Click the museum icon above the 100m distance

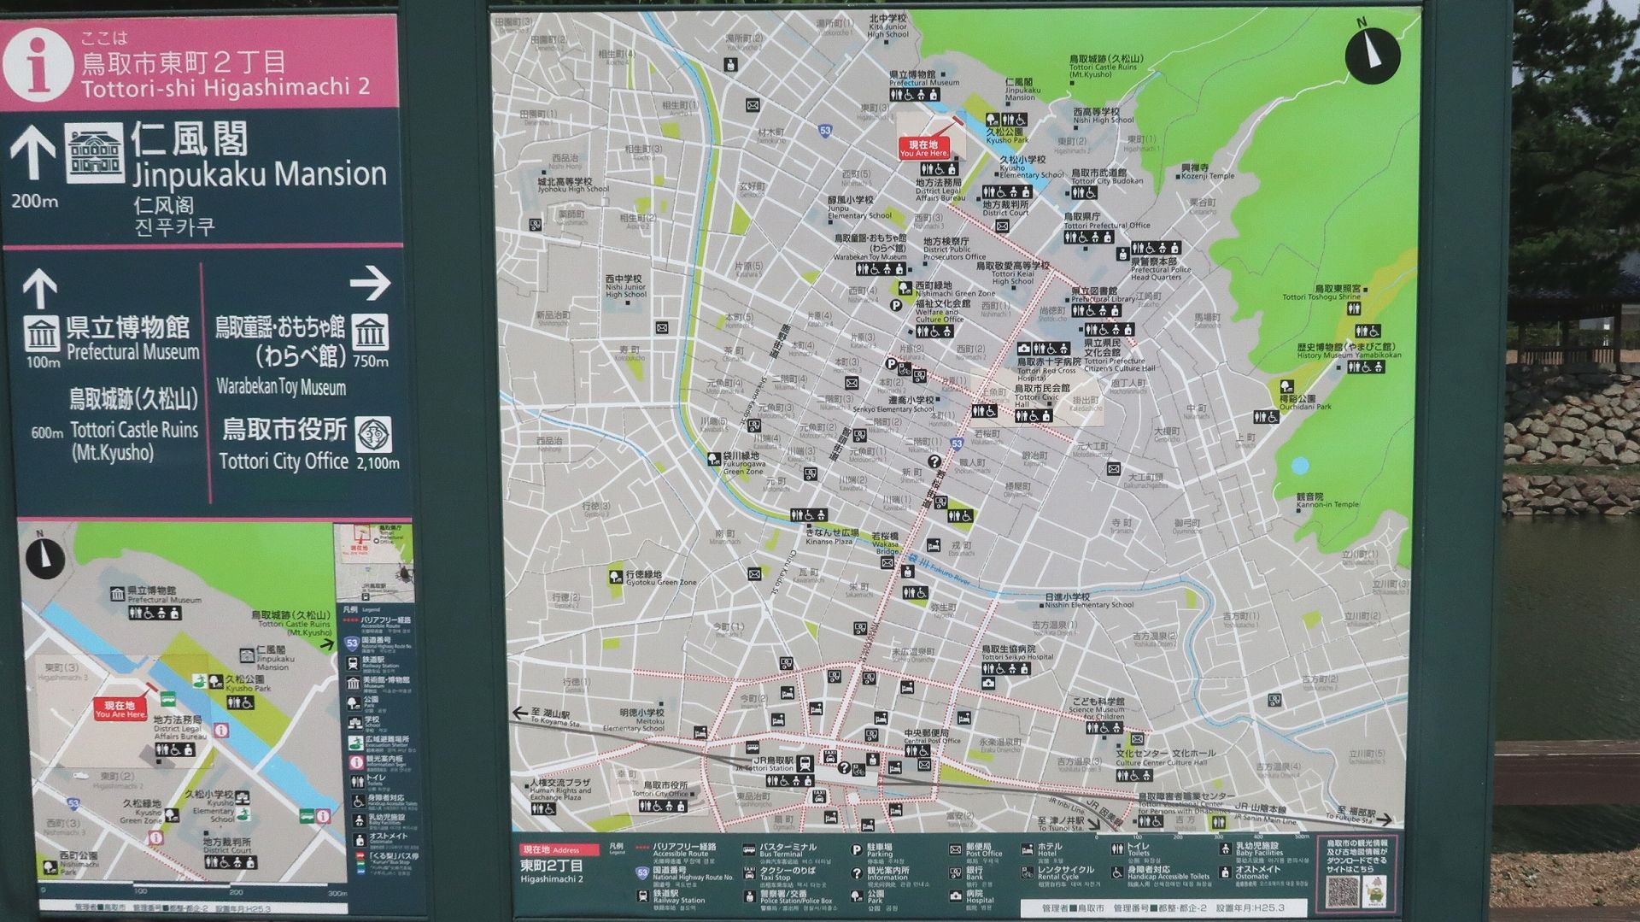tap(42, 333)
